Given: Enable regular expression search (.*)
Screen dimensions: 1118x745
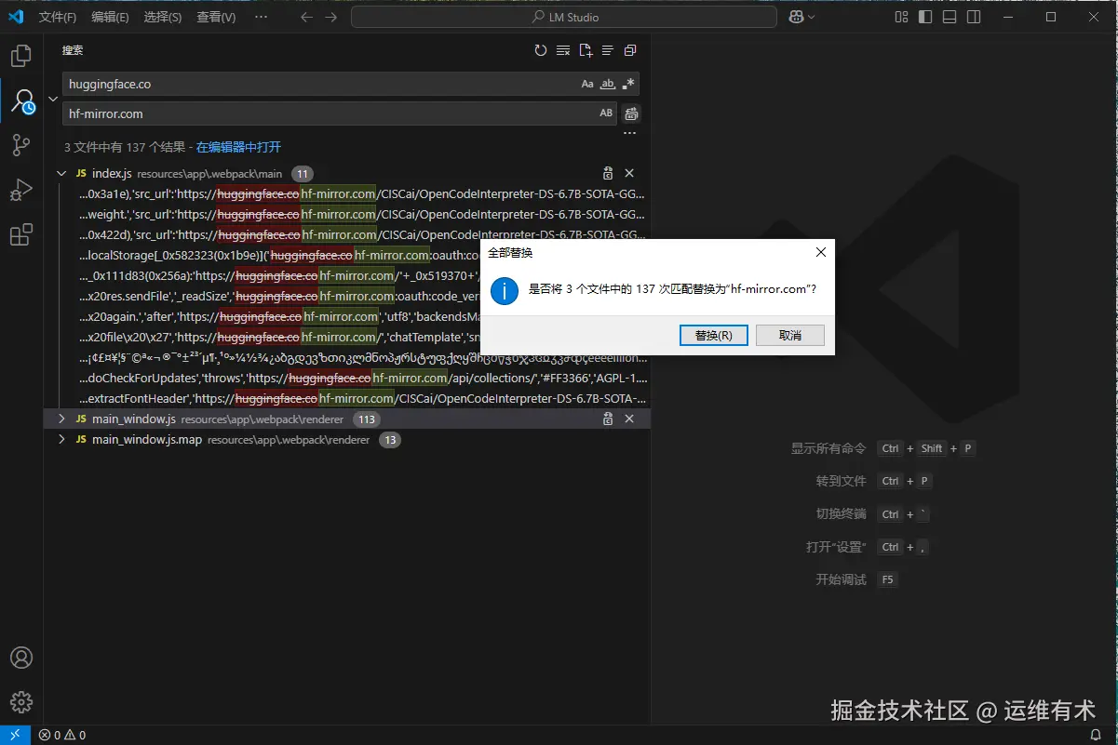Looking at the screenshot, I should point(627,84).
